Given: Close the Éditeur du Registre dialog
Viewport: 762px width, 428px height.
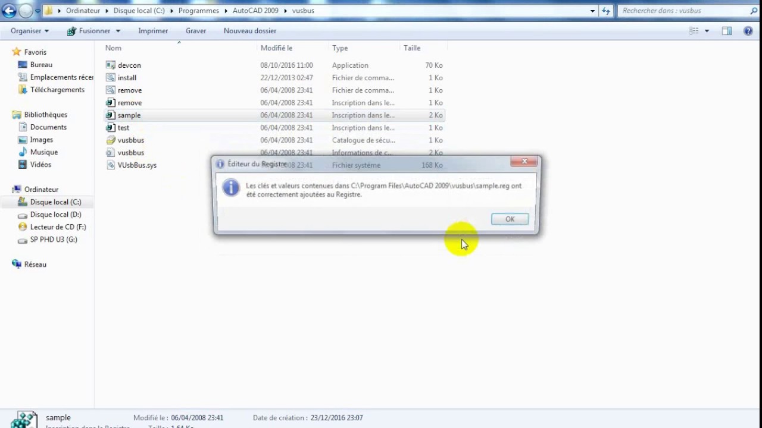Looking at the screenshot, I should 524,162.
